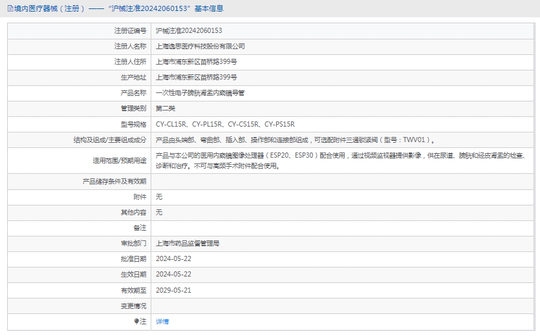
Task: Click the empty 产品储存条件及有效期 value cell
Action: click(x=343, y=182)
